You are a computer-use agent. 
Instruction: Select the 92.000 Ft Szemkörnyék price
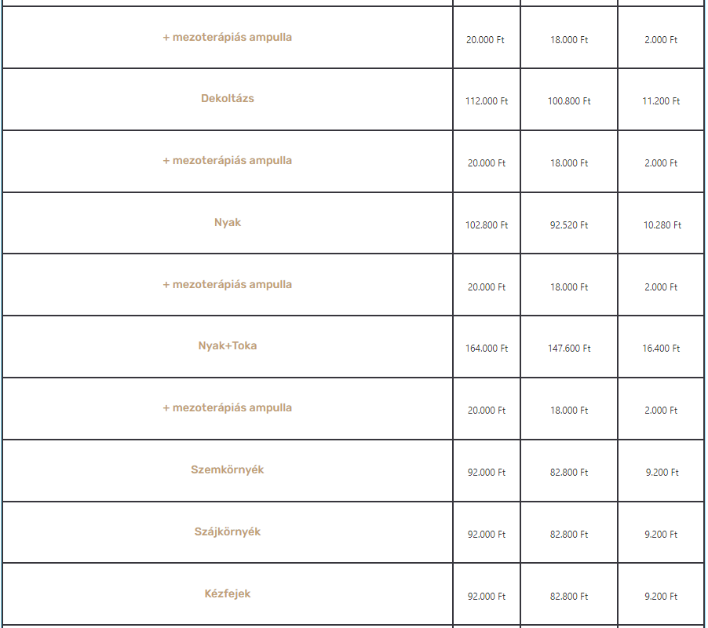pyautogui.click(x=487, y=473)
